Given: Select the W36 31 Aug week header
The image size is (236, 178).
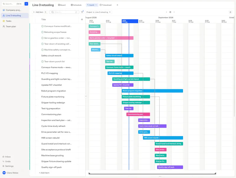Looking at the screenshot, I should (163, 21).
